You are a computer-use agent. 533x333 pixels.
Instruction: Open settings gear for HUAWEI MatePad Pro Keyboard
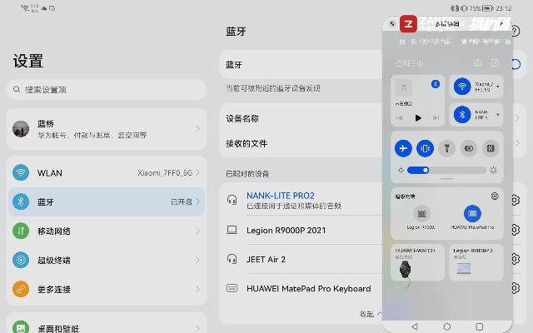coord(515,288)
